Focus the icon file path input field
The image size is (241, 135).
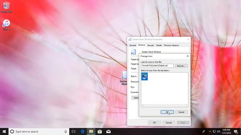click(x=157, y=66)
